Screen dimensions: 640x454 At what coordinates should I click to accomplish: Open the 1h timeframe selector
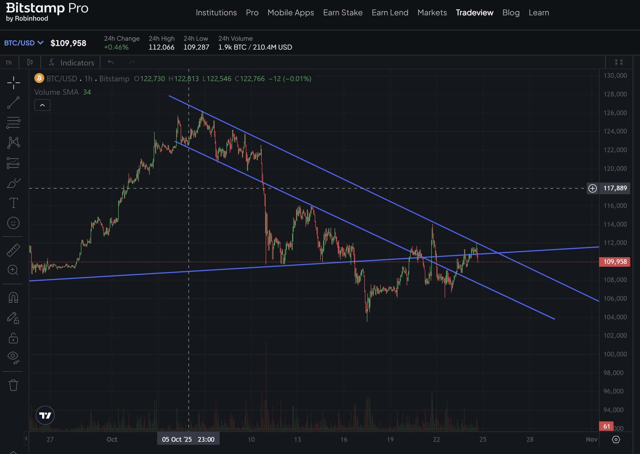pyautogui.click(x=9, y=62)
